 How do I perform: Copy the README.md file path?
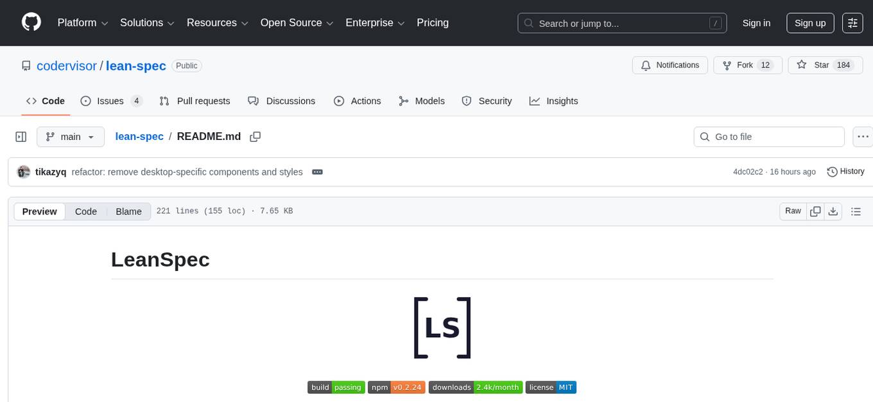(255, 136)
